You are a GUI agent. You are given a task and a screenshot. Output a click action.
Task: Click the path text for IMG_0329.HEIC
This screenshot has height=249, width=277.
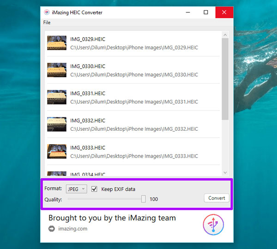coord(134,48)
